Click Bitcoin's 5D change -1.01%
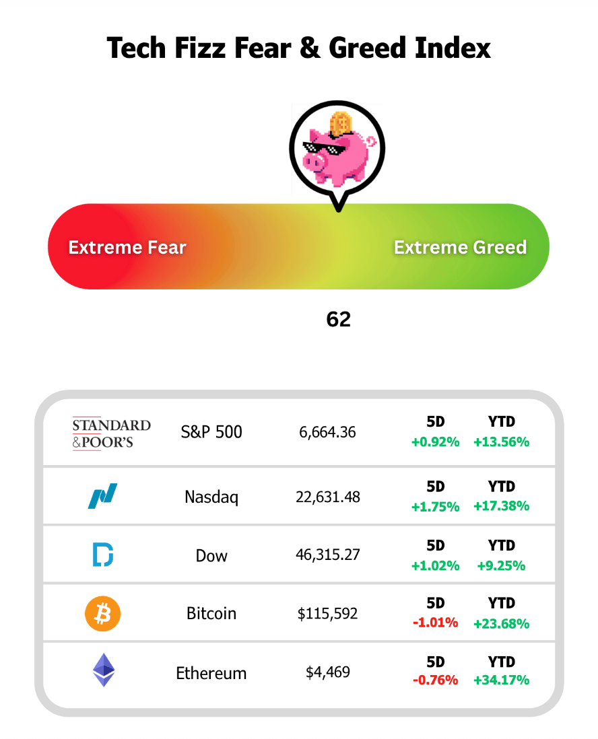The height and width of the screenshot is (739, 598). coord(435,623)
